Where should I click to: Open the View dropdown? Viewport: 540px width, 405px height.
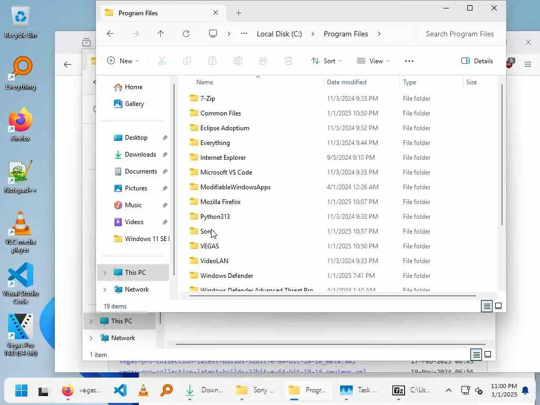click(x=374, y=61)
